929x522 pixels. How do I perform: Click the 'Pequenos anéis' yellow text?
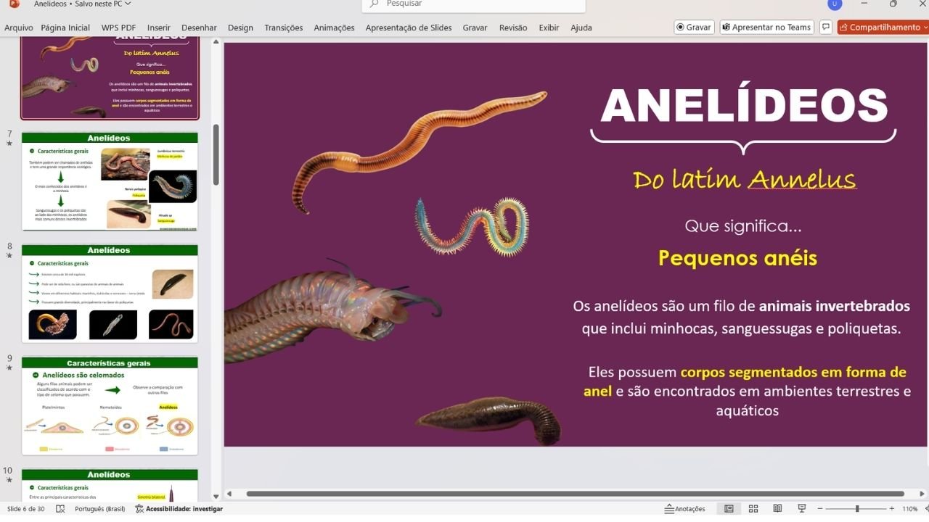point(737,258)
